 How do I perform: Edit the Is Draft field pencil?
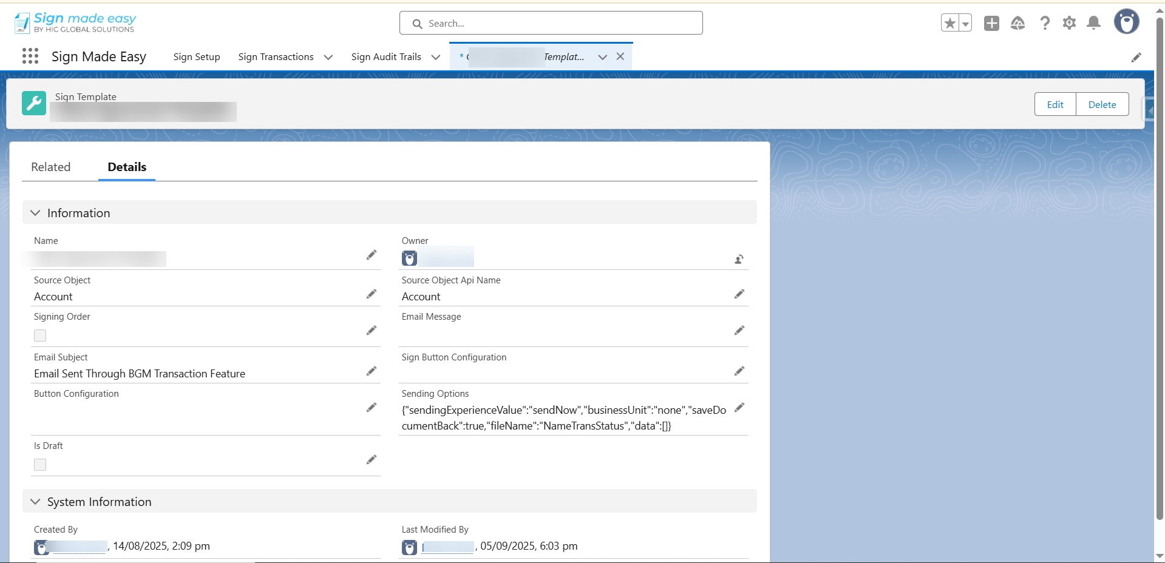pos(372,460)
